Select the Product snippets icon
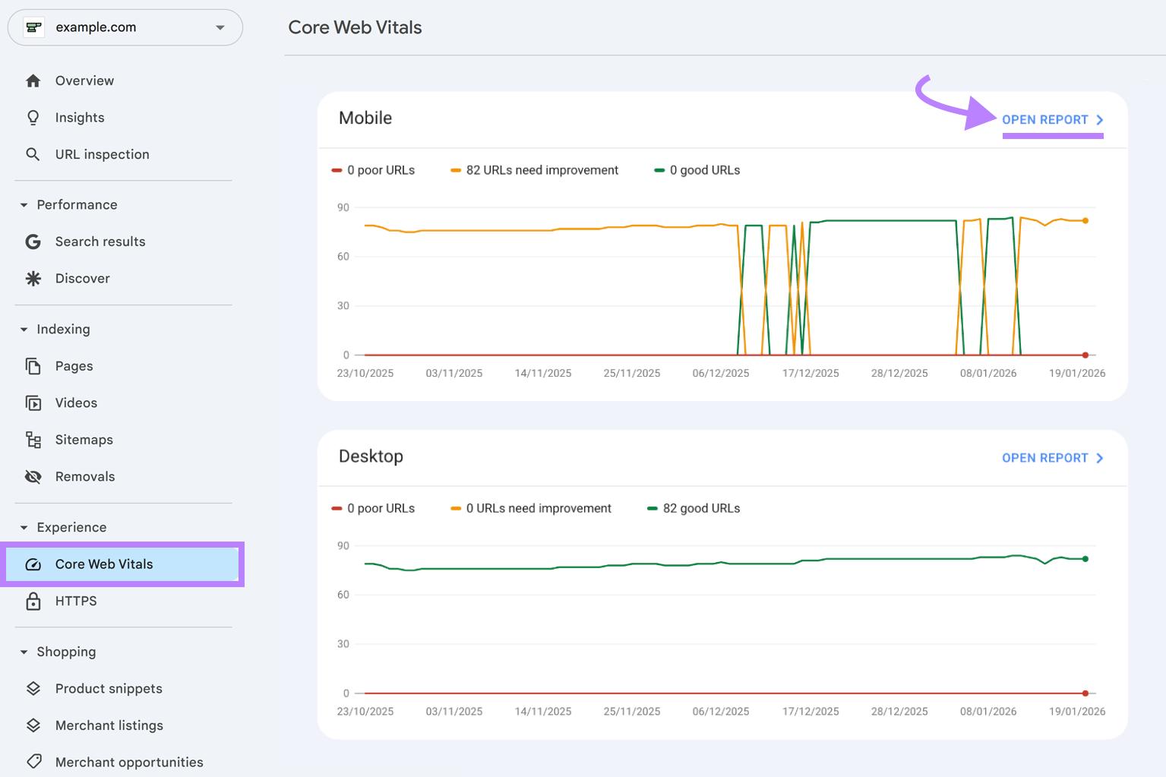Viewport: 1166px width, 777px height. 33,688
